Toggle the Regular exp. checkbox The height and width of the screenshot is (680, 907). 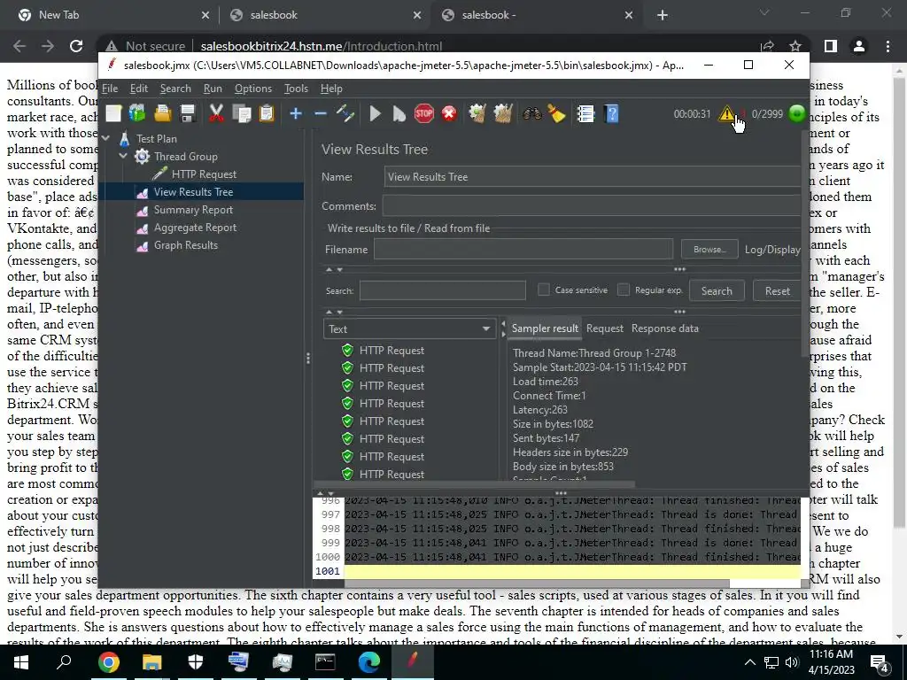(624, 290)
